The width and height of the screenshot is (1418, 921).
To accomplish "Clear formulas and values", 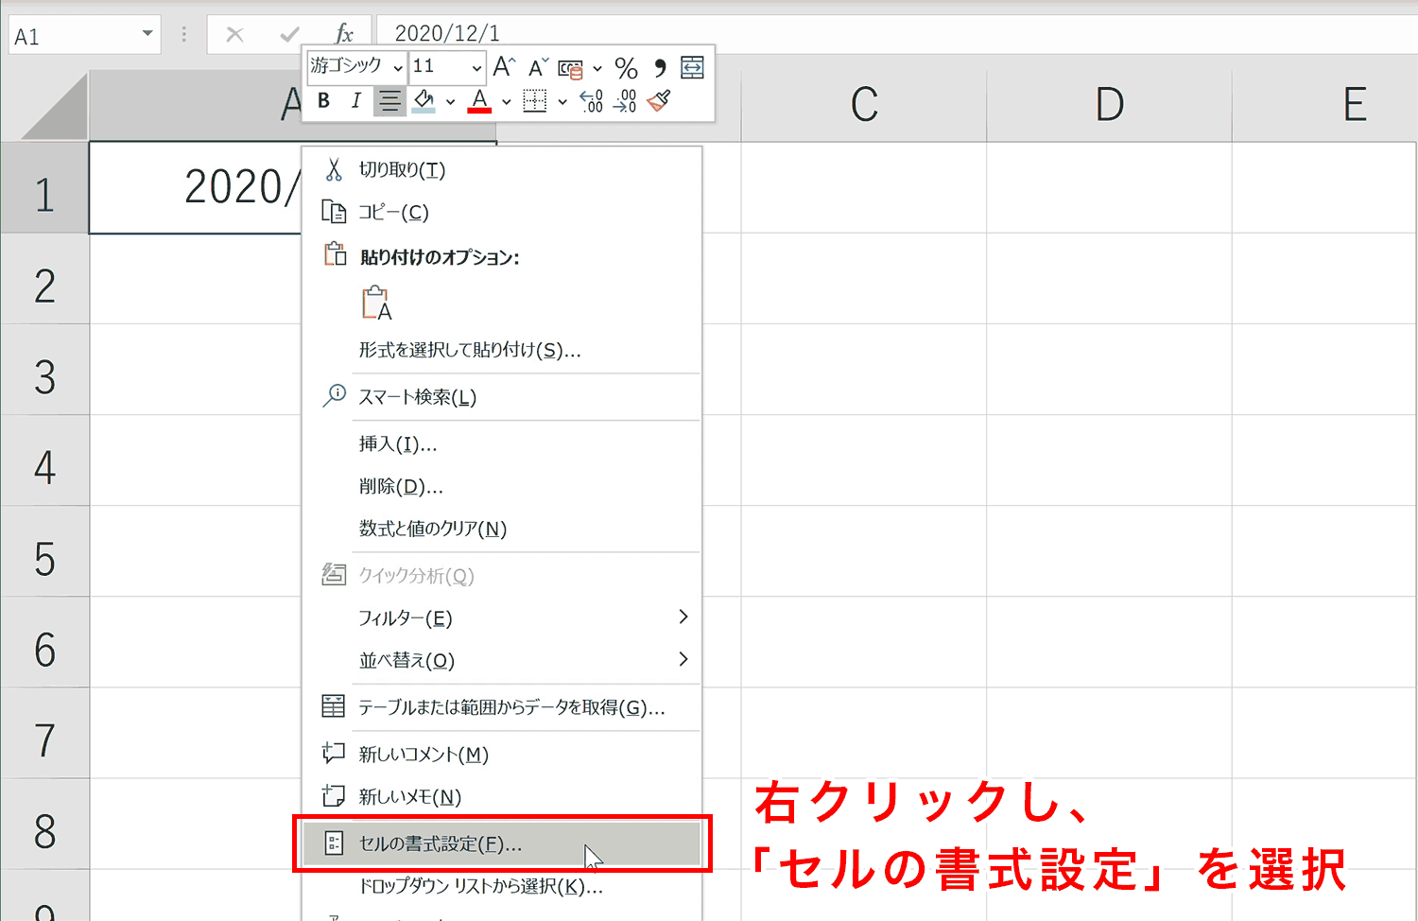I will pyautogui.click(x=502, y=529).
